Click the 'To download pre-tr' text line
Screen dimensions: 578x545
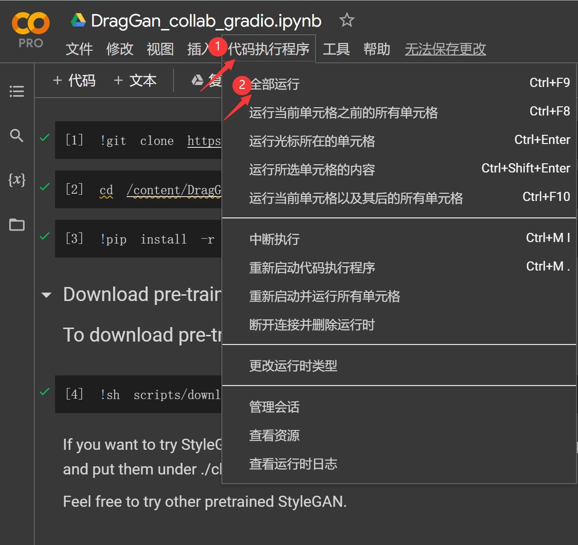(x=142, y=335)
